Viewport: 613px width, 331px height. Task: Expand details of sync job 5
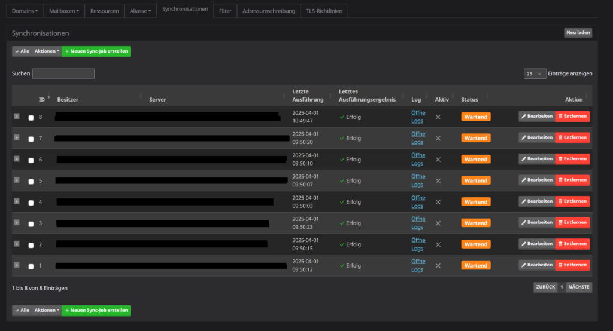[x=16, y=180]
